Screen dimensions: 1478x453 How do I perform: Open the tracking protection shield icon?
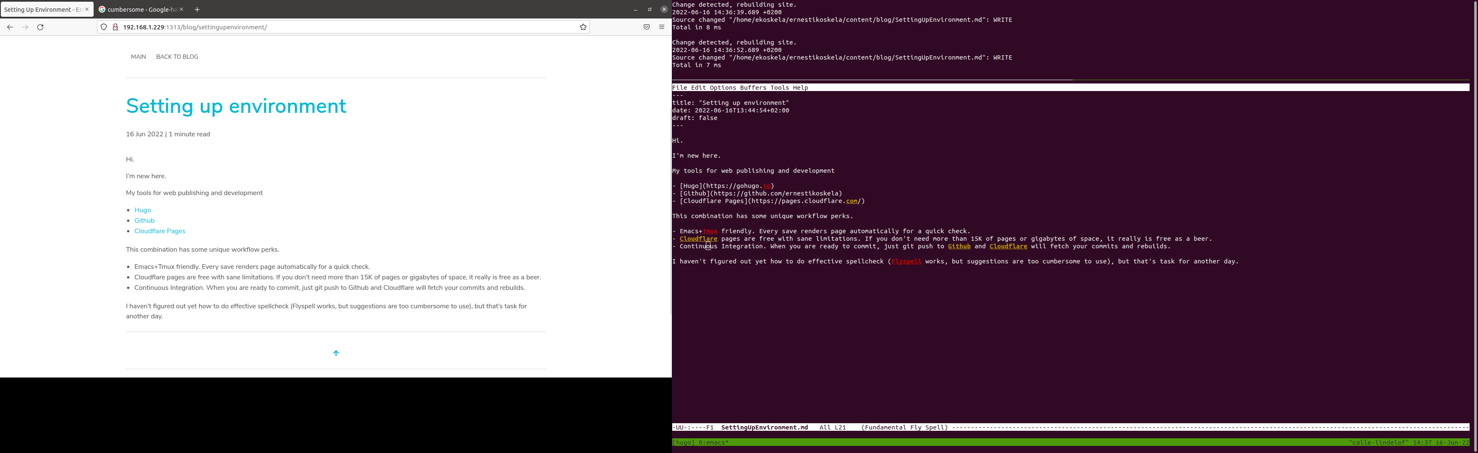pyautogui.click(x=104, y=27)
